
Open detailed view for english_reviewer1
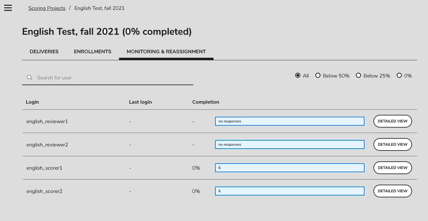tap(393, 121)
